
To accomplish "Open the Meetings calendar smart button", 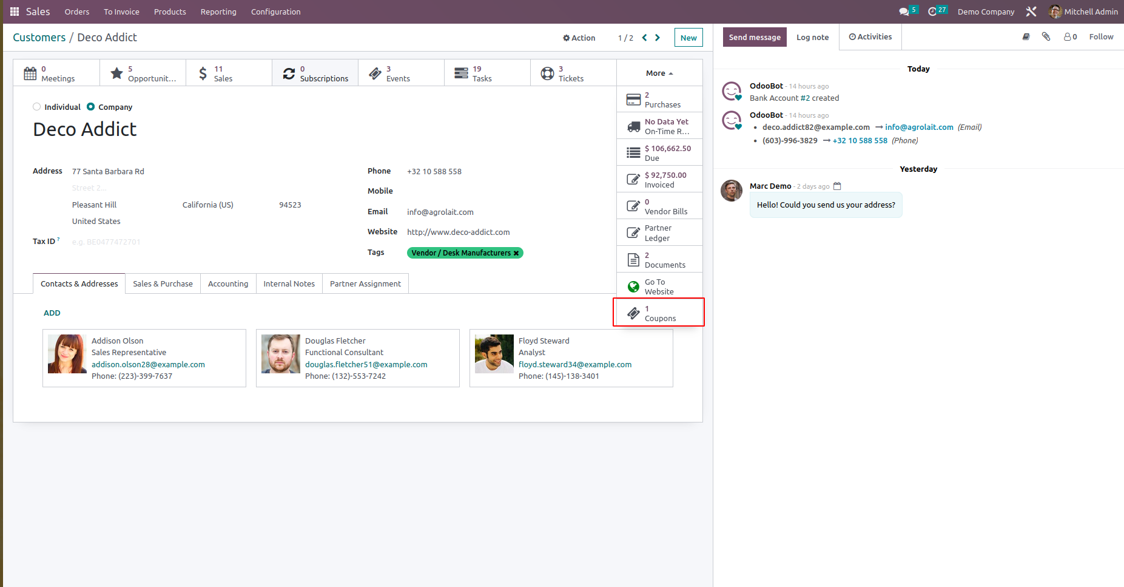I will [56, 73].
